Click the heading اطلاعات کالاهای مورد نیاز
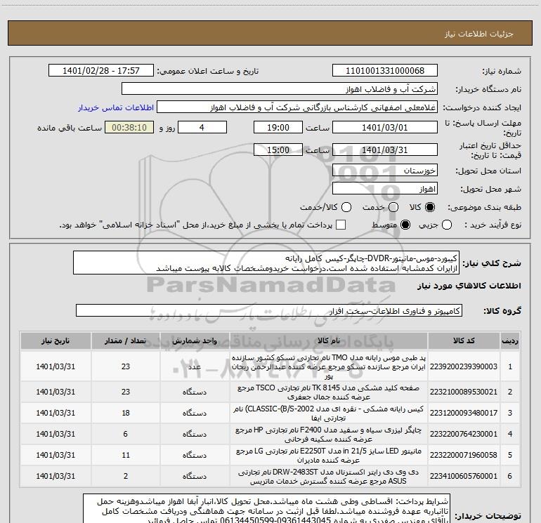 (x=469, y=286)
